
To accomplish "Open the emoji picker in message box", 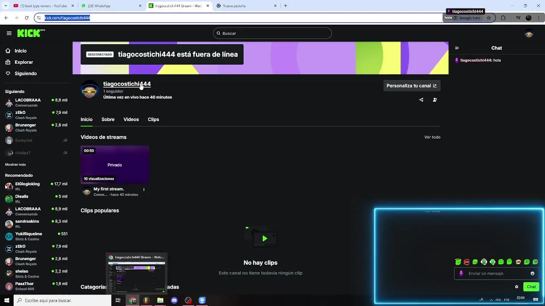I will 532,273.
